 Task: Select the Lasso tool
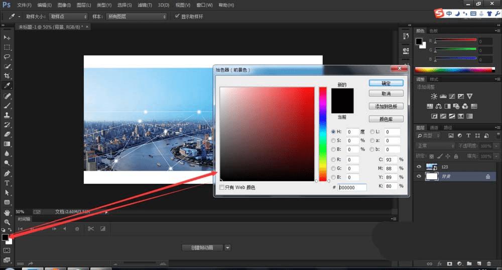click(x=7, y=57)
